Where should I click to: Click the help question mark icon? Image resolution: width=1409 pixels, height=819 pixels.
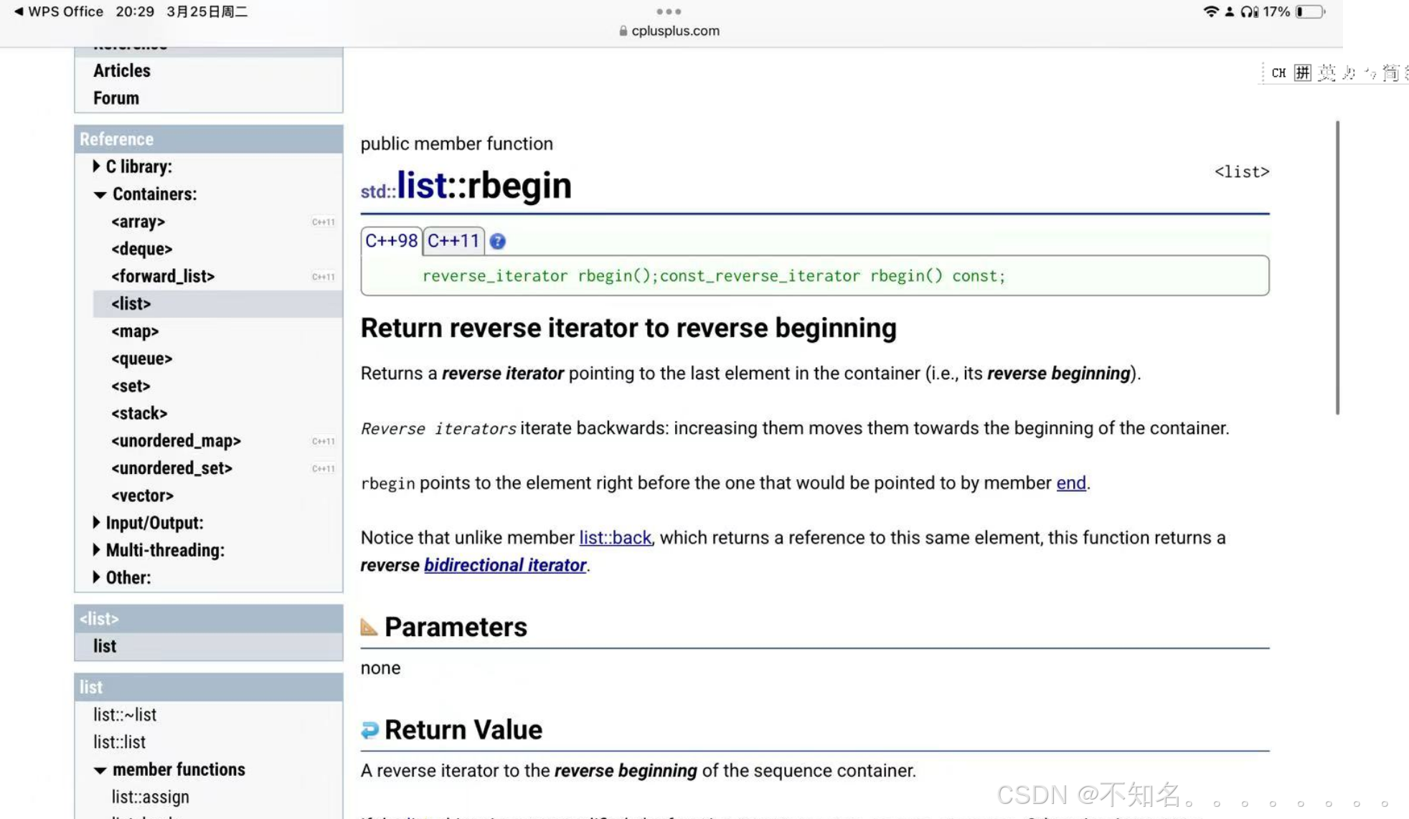pos(497,242)
